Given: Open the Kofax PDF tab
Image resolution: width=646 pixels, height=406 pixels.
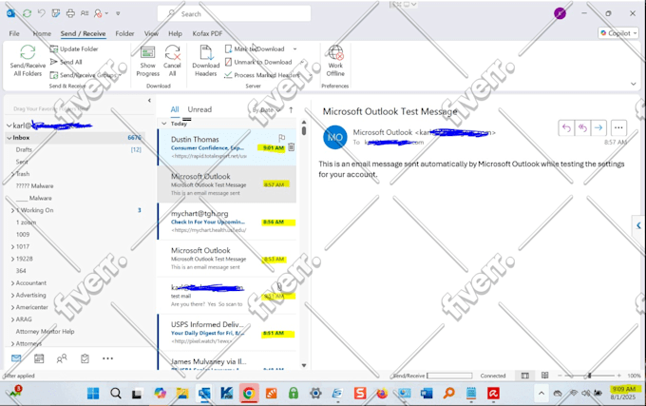Looking at the screenshot, I should (207, 33).
